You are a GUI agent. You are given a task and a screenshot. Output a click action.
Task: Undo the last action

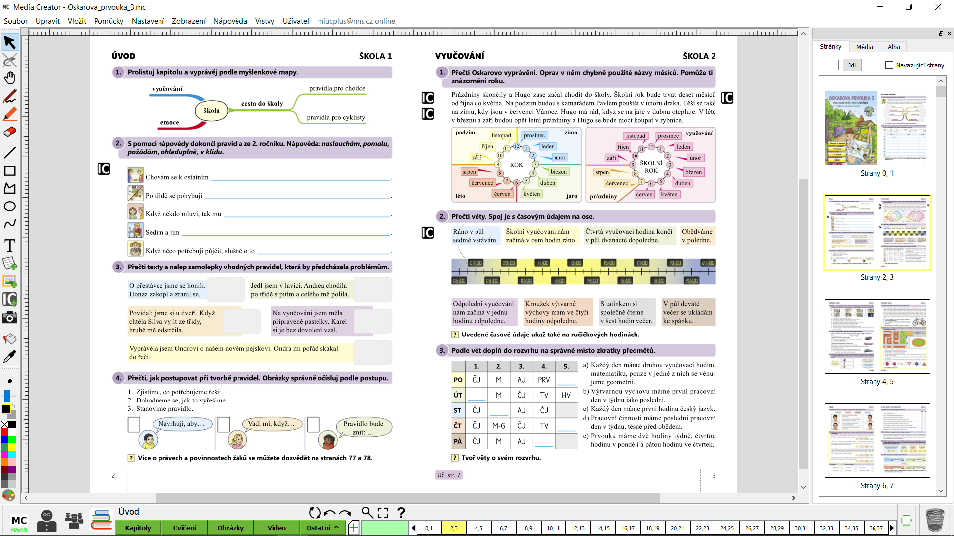329,513
